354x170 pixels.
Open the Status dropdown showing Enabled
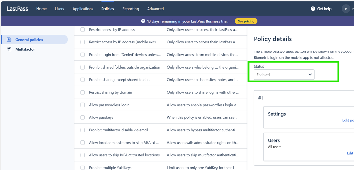pos(284,75)
